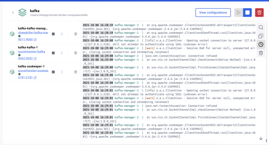269x145 pixels.
Task: Open more options for kafka-kafka-manager container
Action: point(62,34)
